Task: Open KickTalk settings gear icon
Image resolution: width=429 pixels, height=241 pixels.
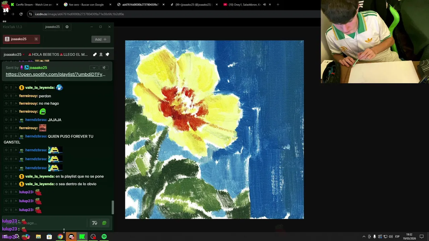Action: (67, 27)
